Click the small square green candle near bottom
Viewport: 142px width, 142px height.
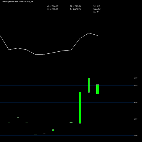coord(53,130)
